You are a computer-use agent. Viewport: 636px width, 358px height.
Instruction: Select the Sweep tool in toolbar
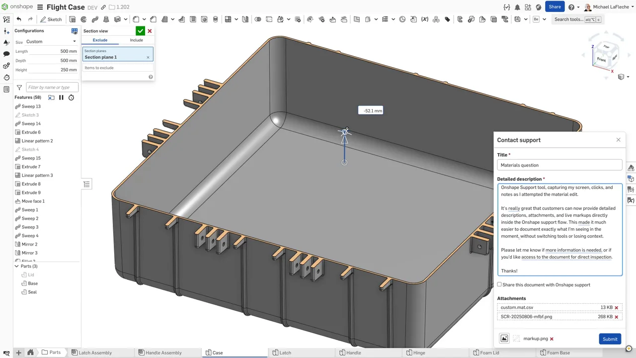[x=95, y=19]
